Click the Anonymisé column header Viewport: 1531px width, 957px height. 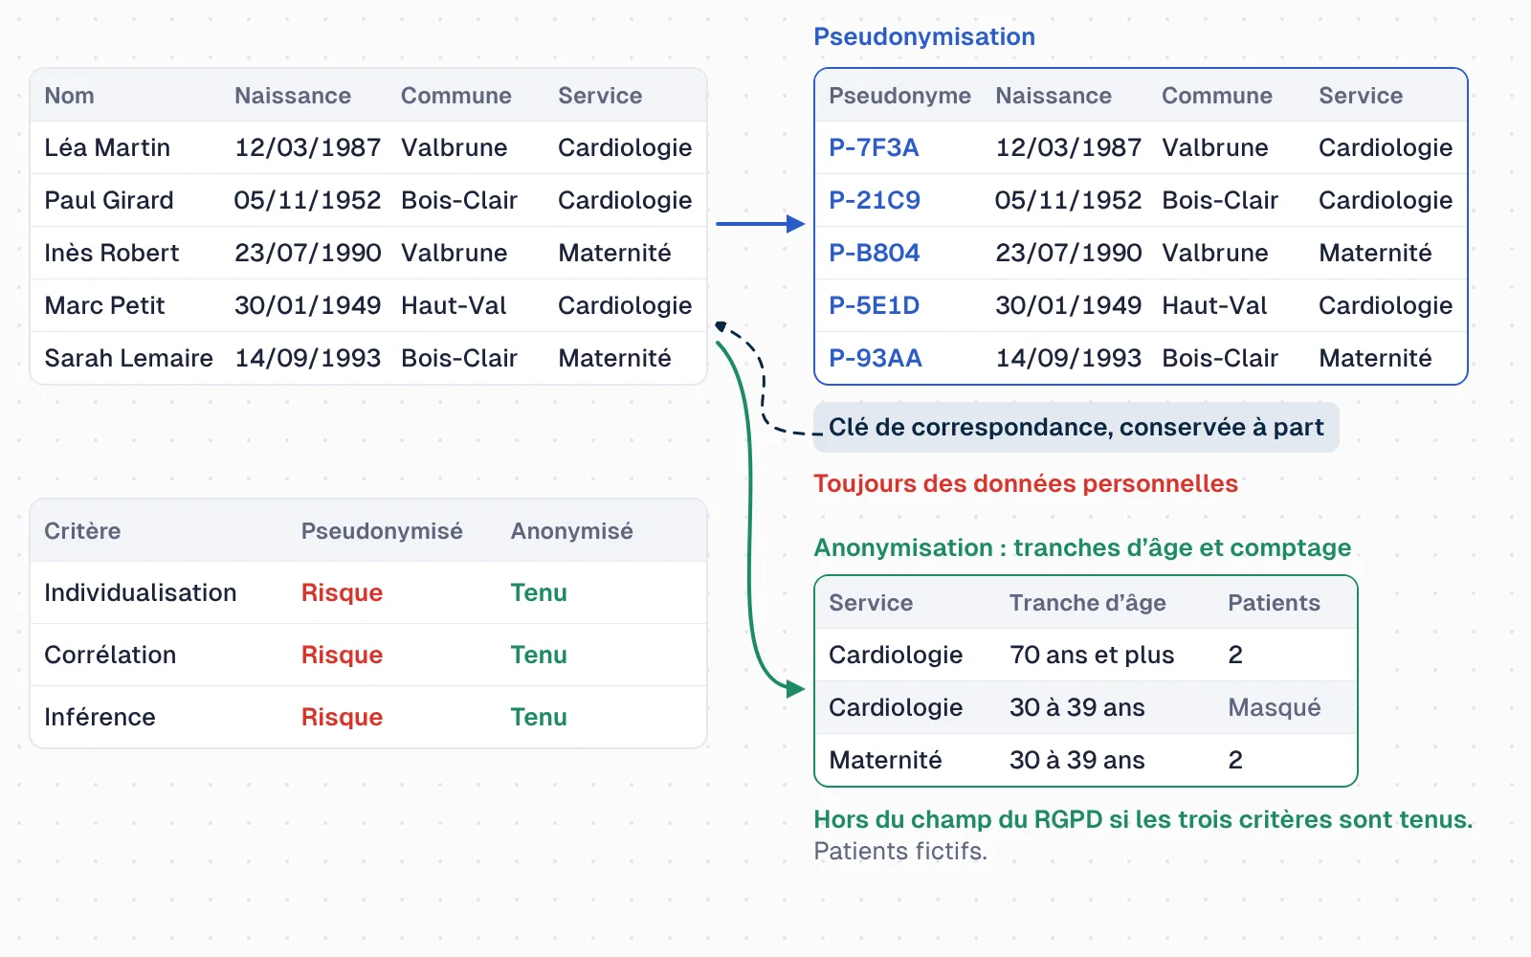tap(571, 531)
